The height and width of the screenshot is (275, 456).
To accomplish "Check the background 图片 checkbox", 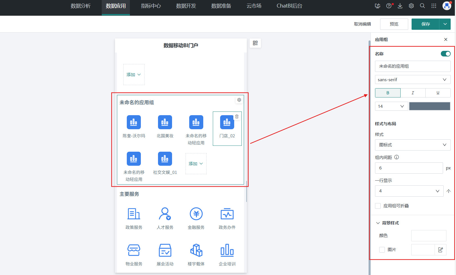I will click(x=382, y=250).
